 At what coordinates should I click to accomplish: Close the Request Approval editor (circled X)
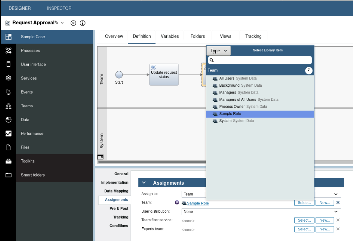coord(73,23)
